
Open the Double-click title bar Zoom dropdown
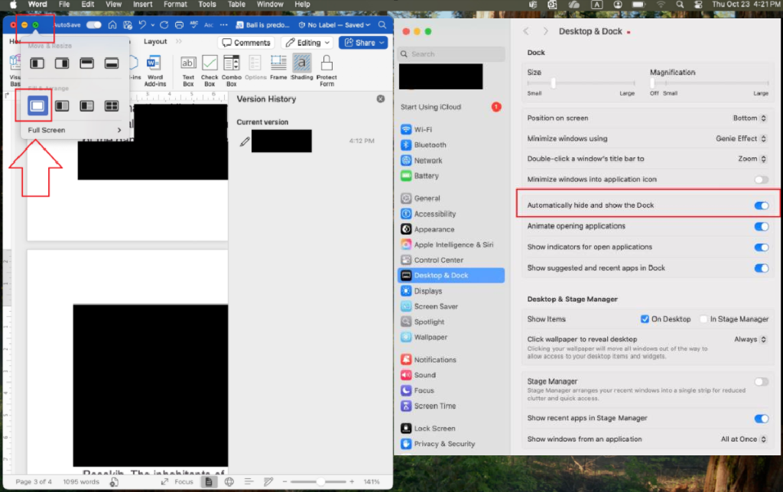click(x=752, y=159)
